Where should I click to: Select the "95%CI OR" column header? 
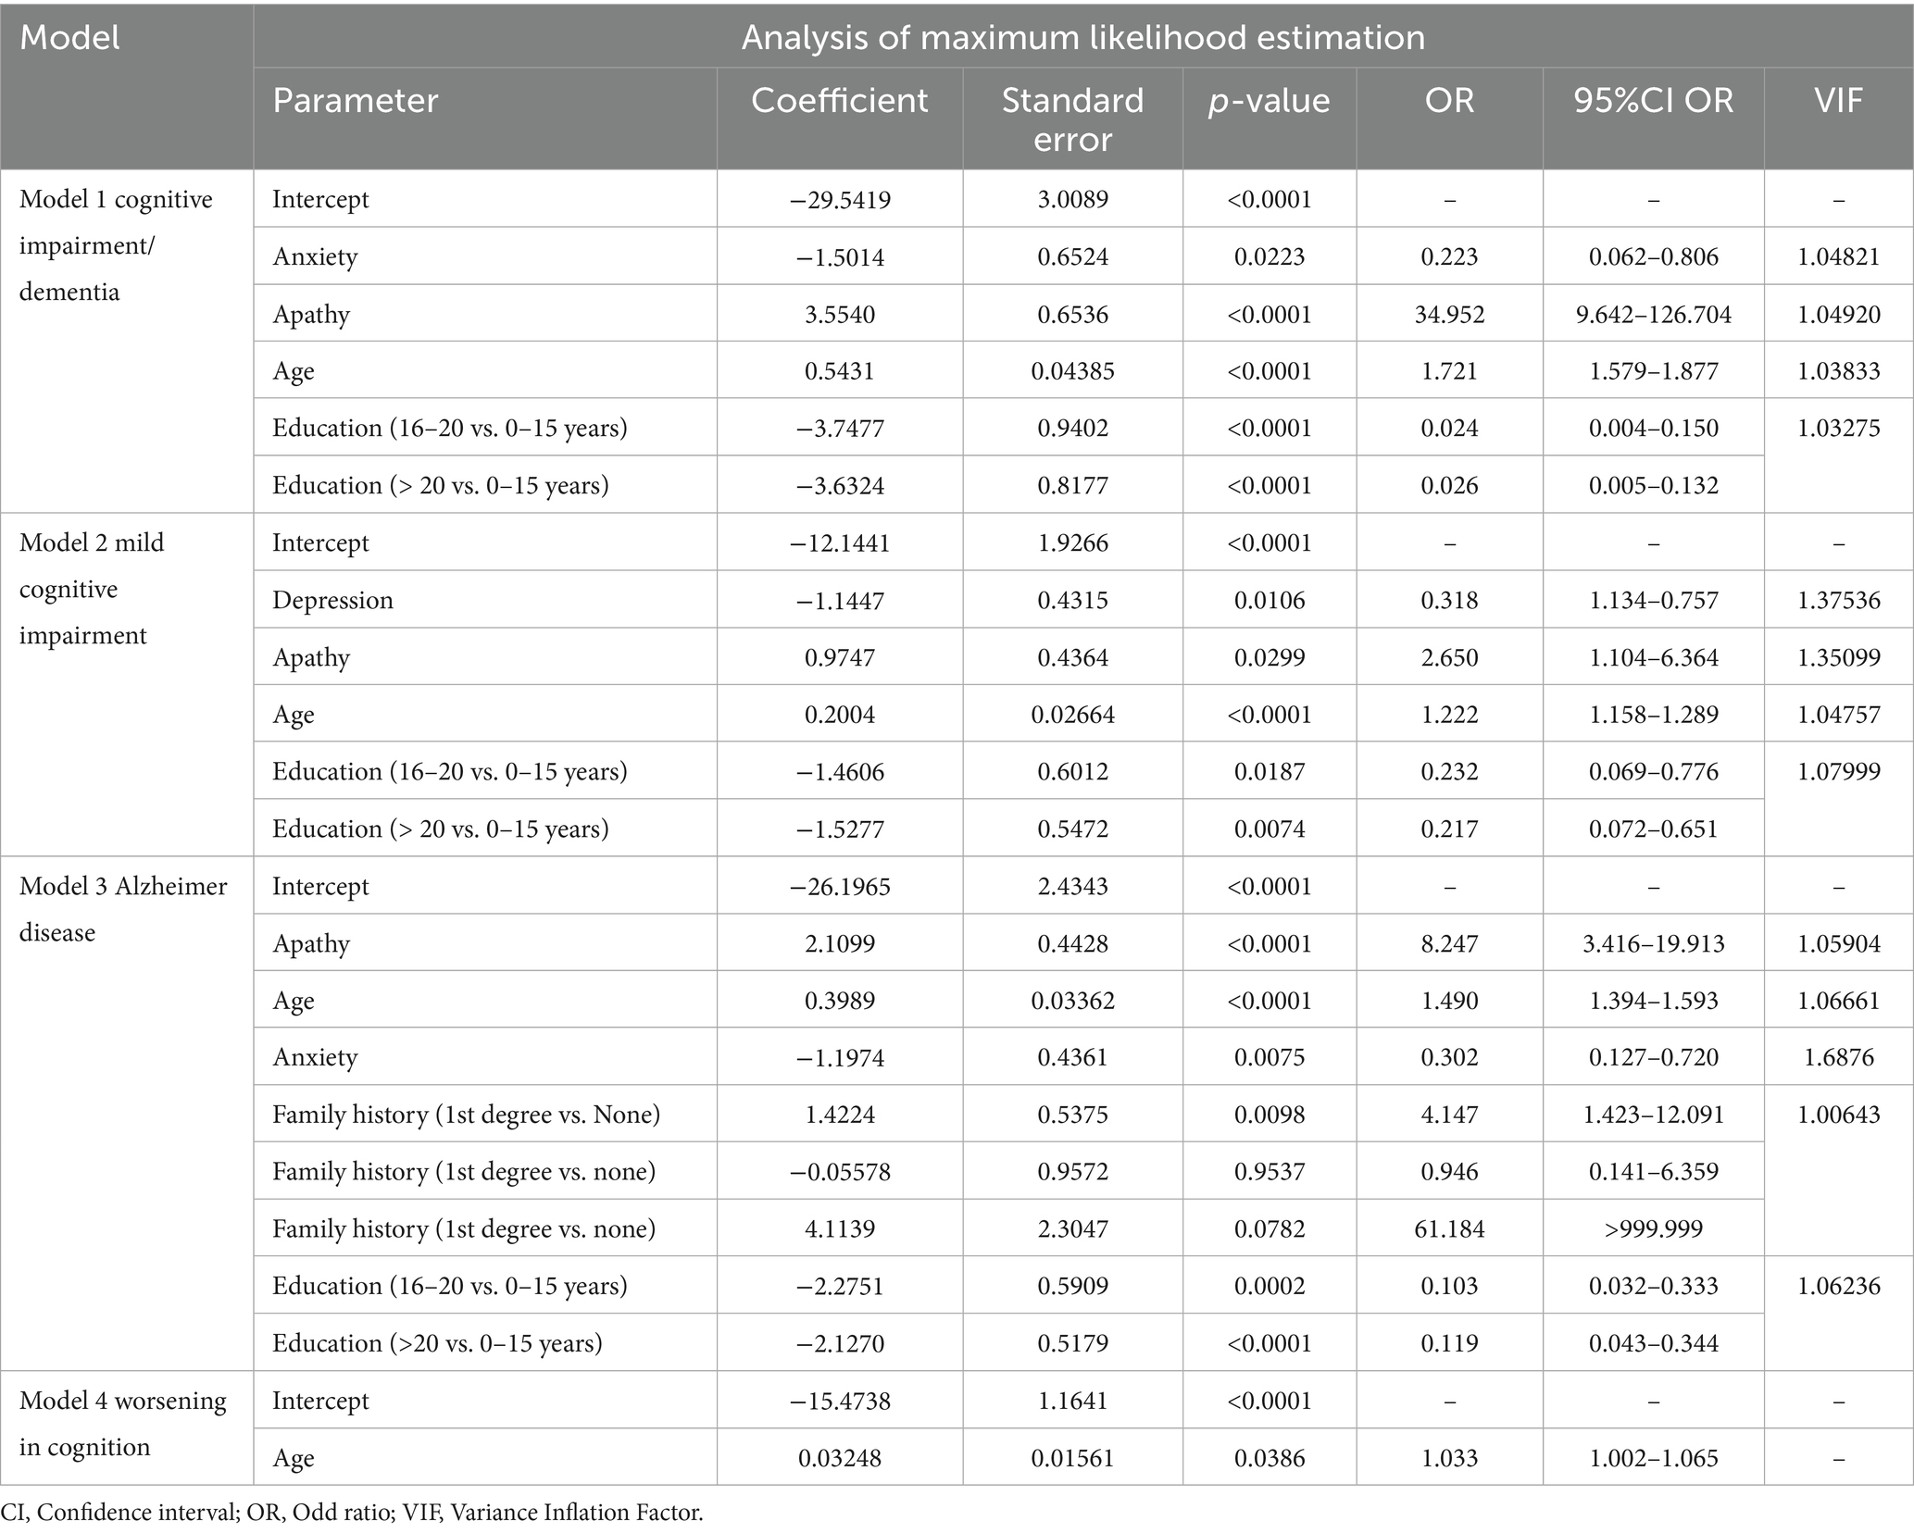(1653, 101)
